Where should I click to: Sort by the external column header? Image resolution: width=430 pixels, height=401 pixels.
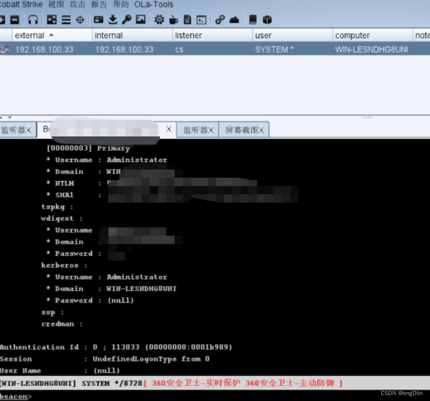click(52, 35)
